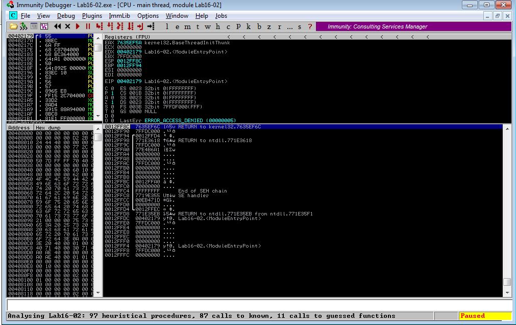Click the green Python script runner icon

[x=23, y=26]
